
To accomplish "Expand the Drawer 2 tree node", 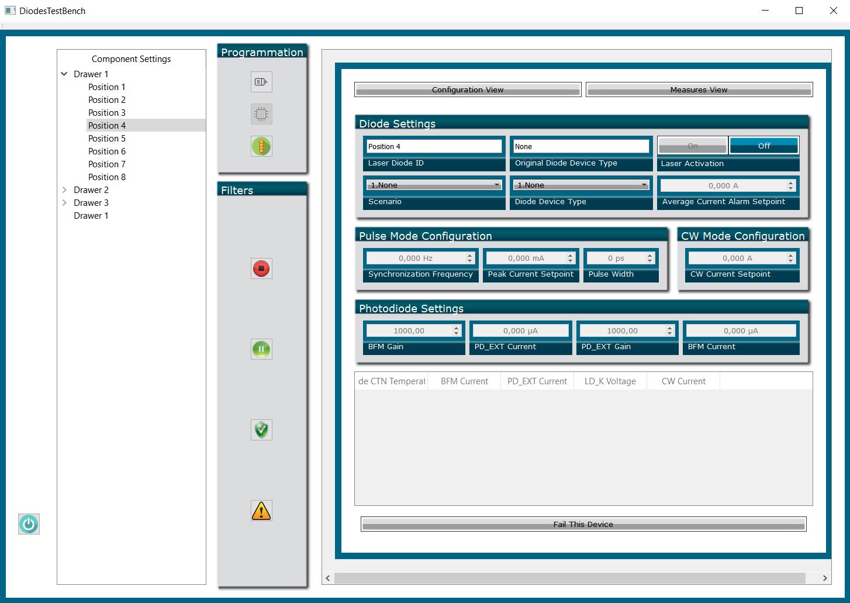I will (x=64, y=190).
